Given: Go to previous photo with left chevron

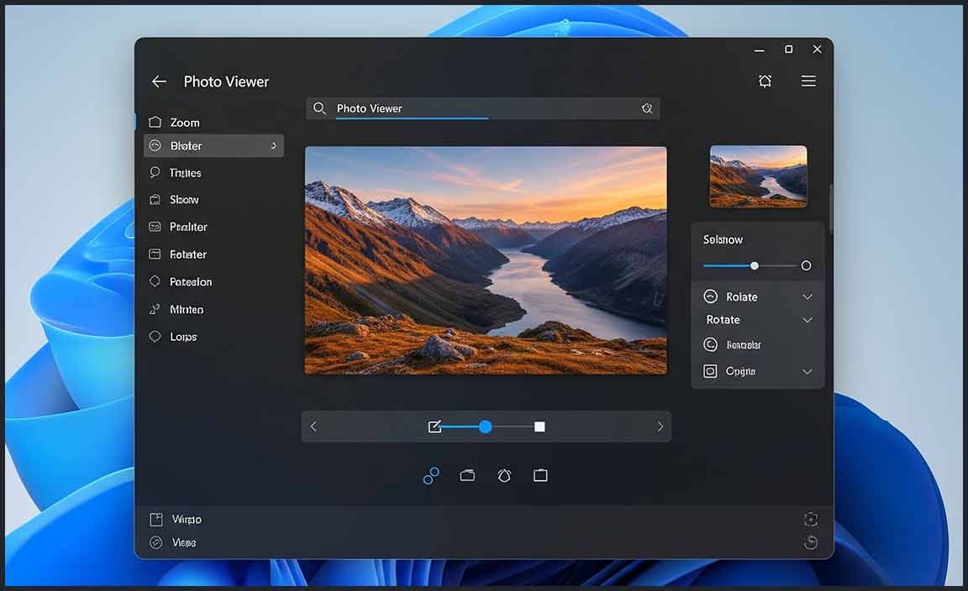Looking at the screenshot, I should tap(313, 426).
